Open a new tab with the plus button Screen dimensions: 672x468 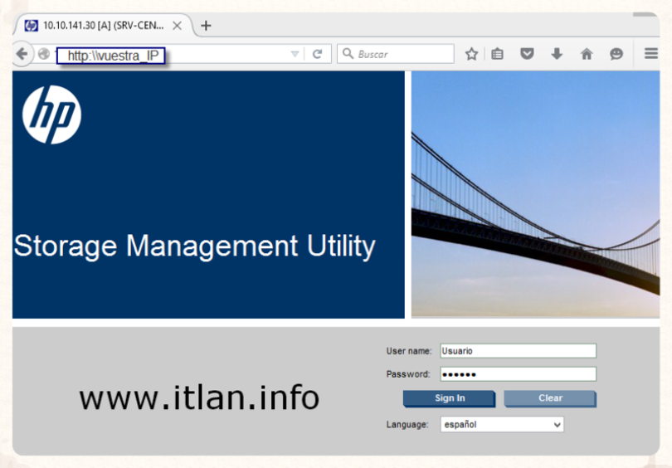point(206,26)
